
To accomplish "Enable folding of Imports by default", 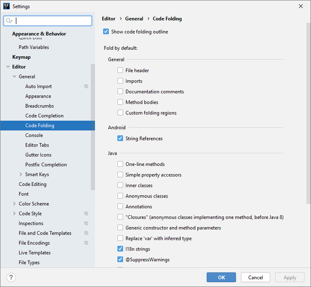I will 120,81.
